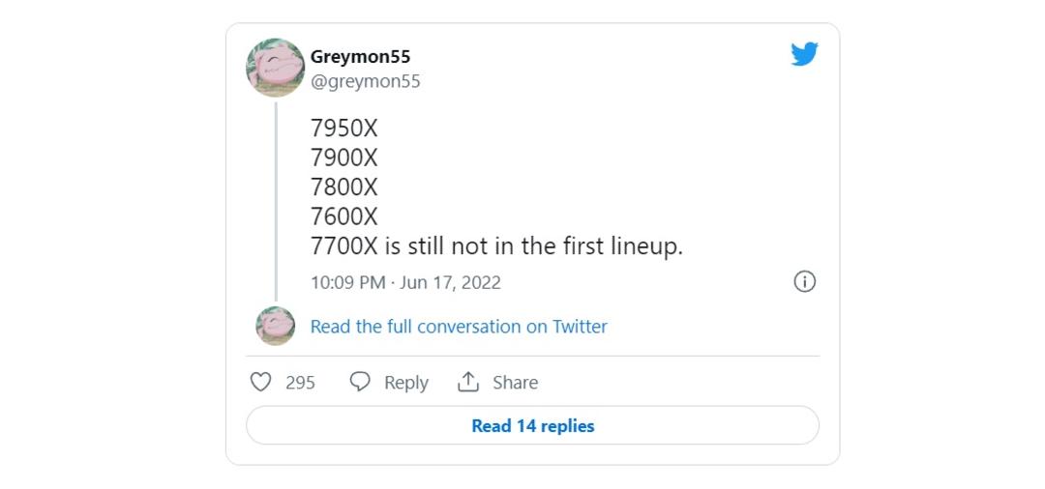This screenshot has width=1045, height=489.
Task: Open the @greymon55 handle link
Action: point(365,82)
